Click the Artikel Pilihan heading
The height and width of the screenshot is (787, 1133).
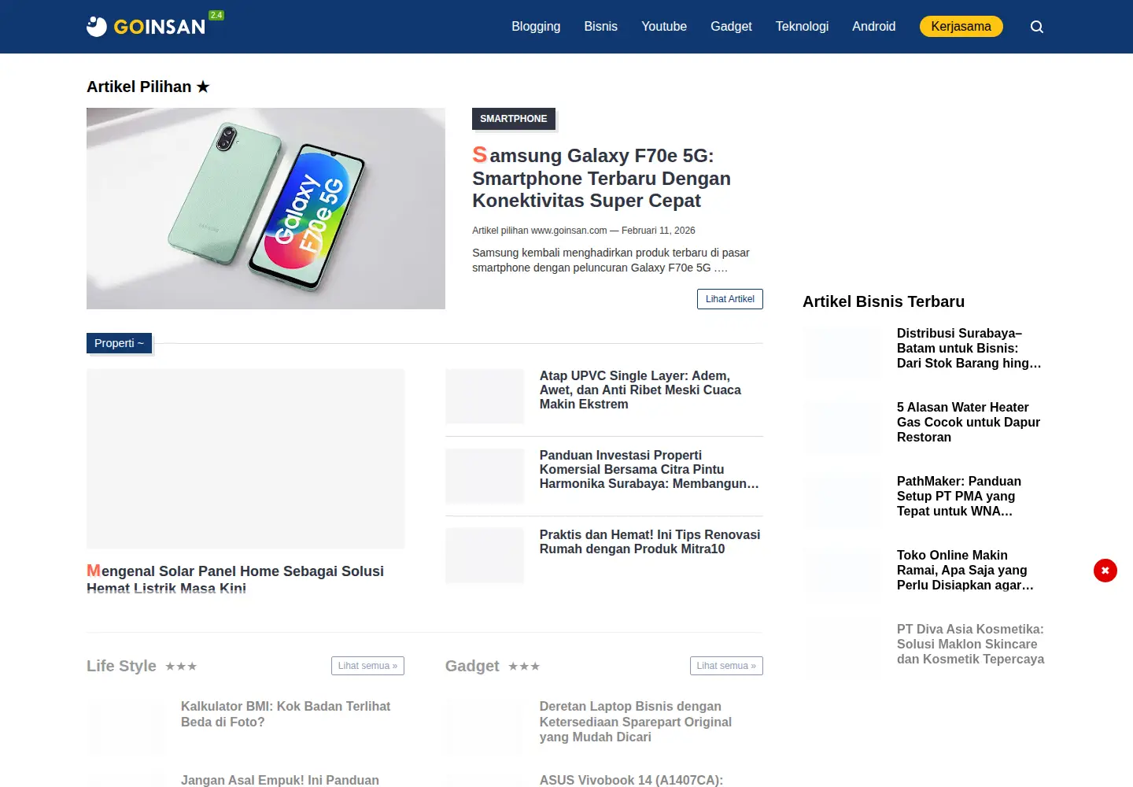coord(148,87)
